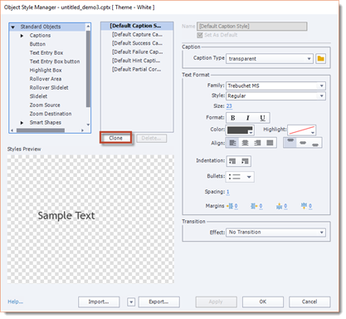The width and height of the screenshot is (346, 319).
Task: Toggle Italic text format
Action: pos(248,118)
